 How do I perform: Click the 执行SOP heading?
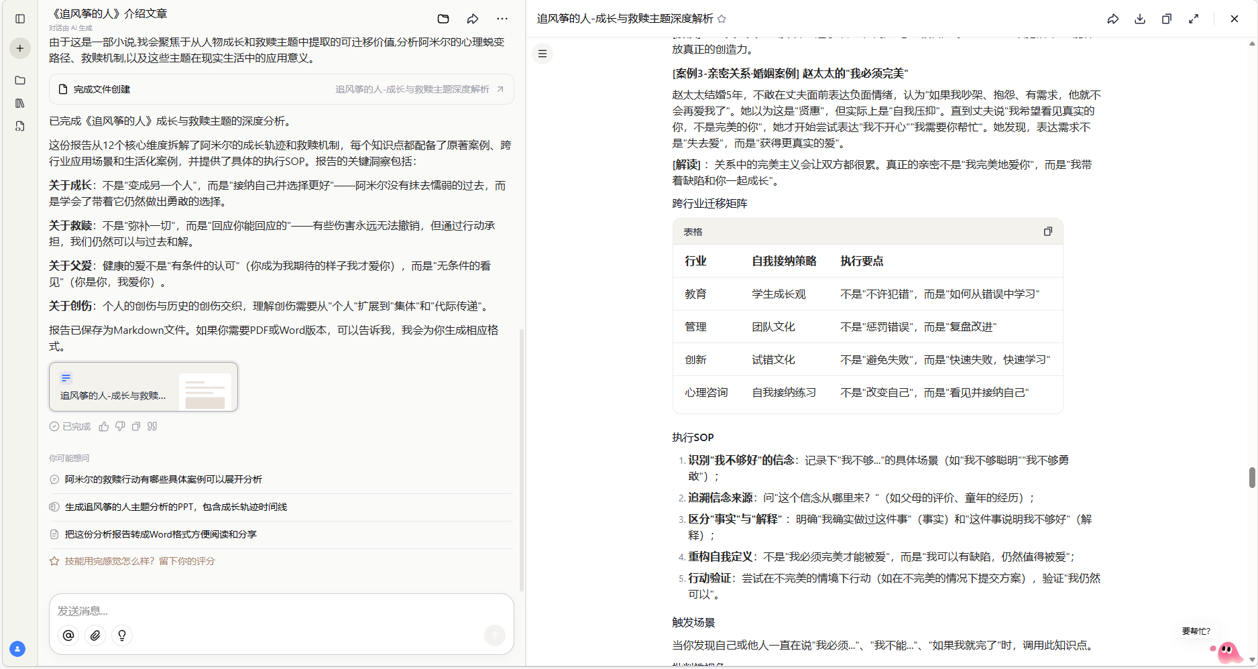[x=693, y=437]
